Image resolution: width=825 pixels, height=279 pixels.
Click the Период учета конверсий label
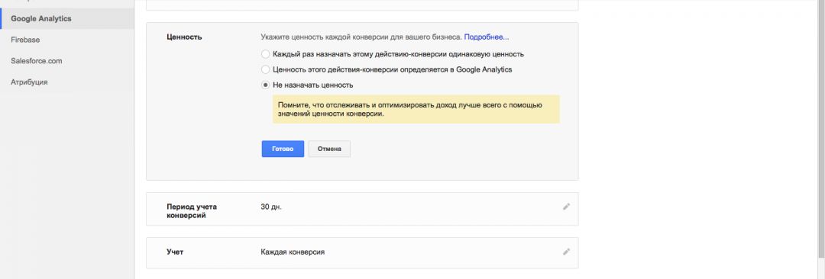(192, 210)
